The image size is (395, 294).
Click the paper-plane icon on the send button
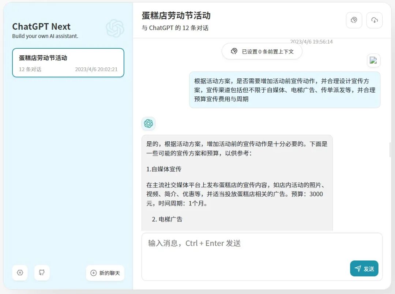[x=358, y=268]
